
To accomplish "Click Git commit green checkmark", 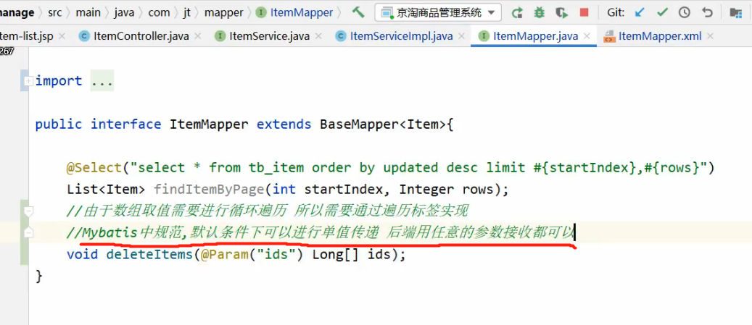I will (662, 13).
